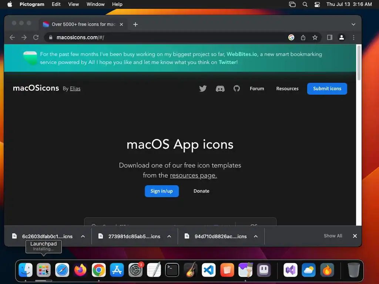Open Launchpad from the Dock
Screen dimensions: 379x284
point(44,270)
